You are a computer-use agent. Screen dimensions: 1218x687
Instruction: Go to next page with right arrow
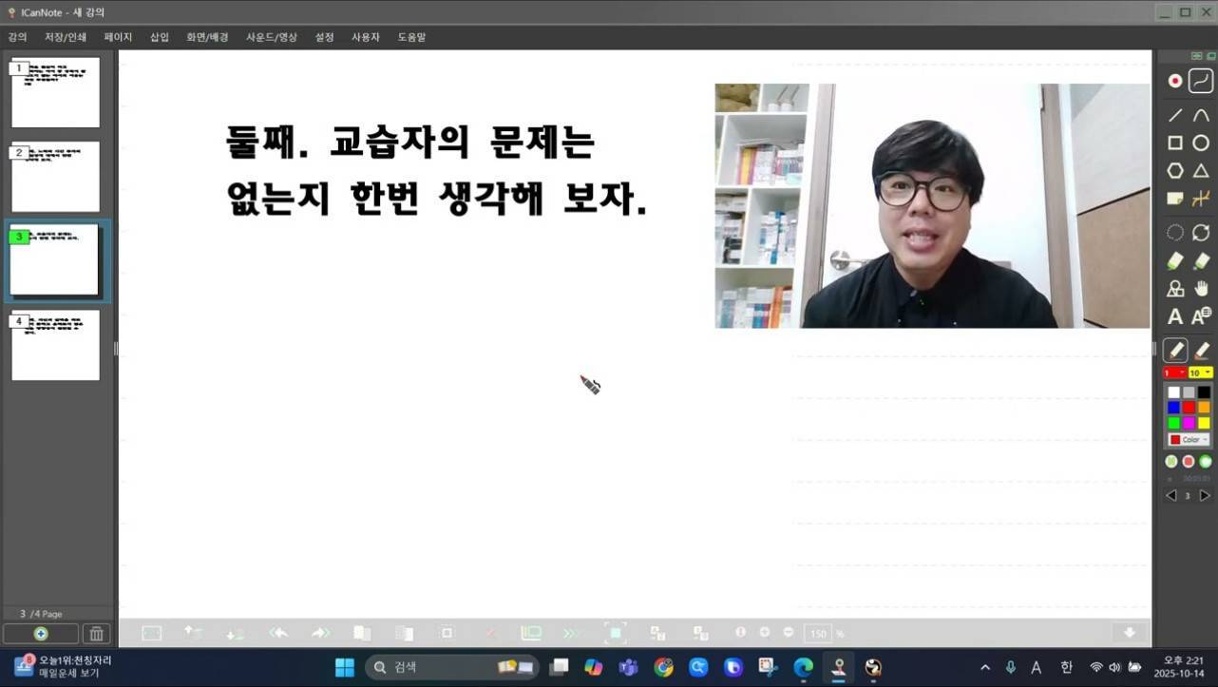pos(1204,495)
